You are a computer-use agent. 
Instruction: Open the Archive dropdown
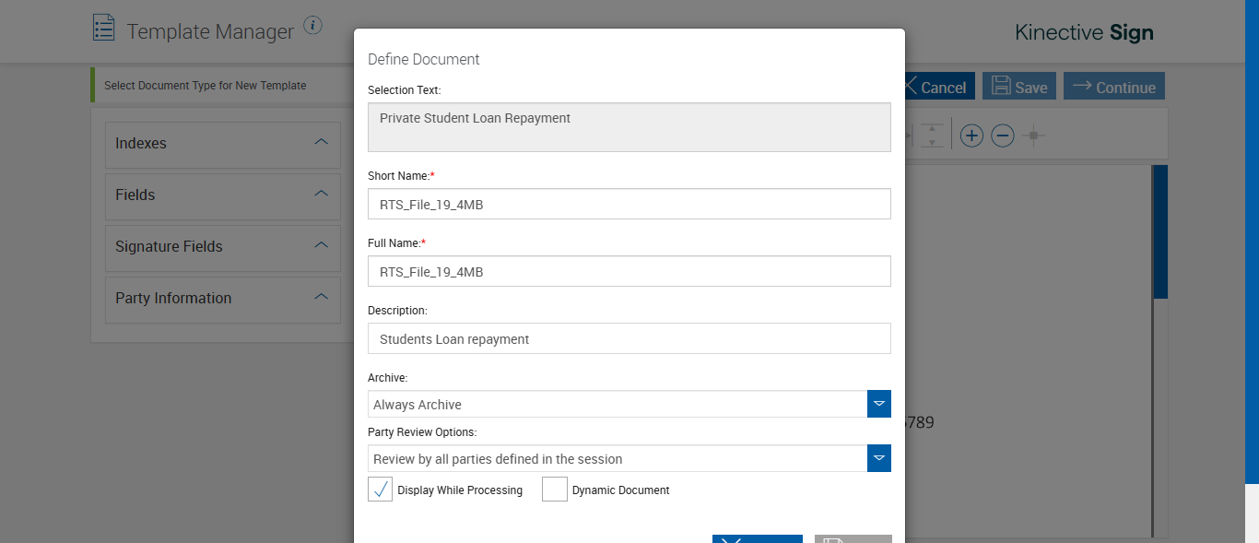point(879,404)
